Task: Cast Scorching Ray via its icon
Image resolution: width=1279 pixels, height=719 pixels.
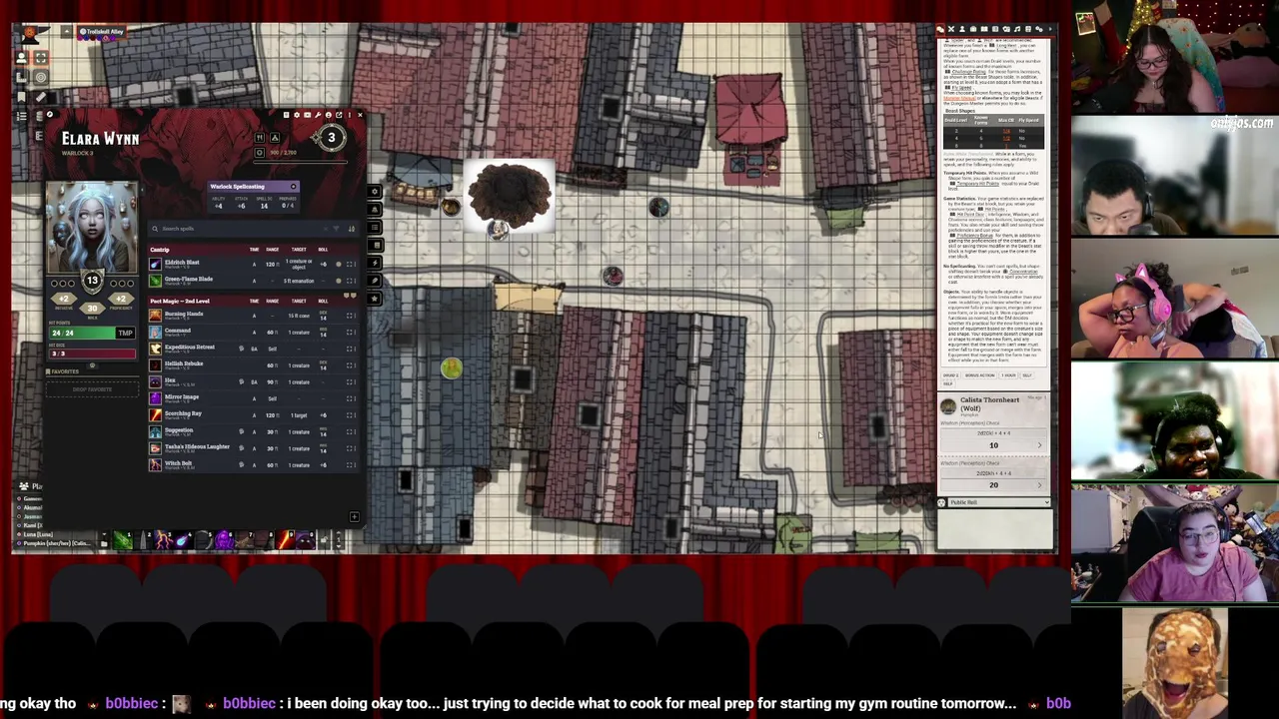Action: click(x=155, y=414)
